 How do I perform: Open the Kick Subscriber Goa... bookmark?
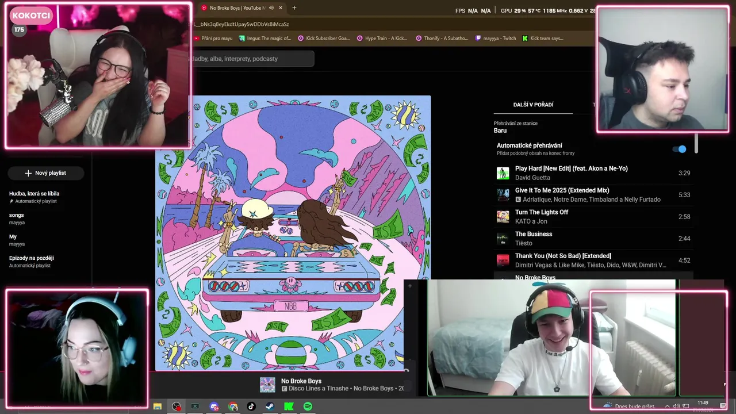point(324,39)
